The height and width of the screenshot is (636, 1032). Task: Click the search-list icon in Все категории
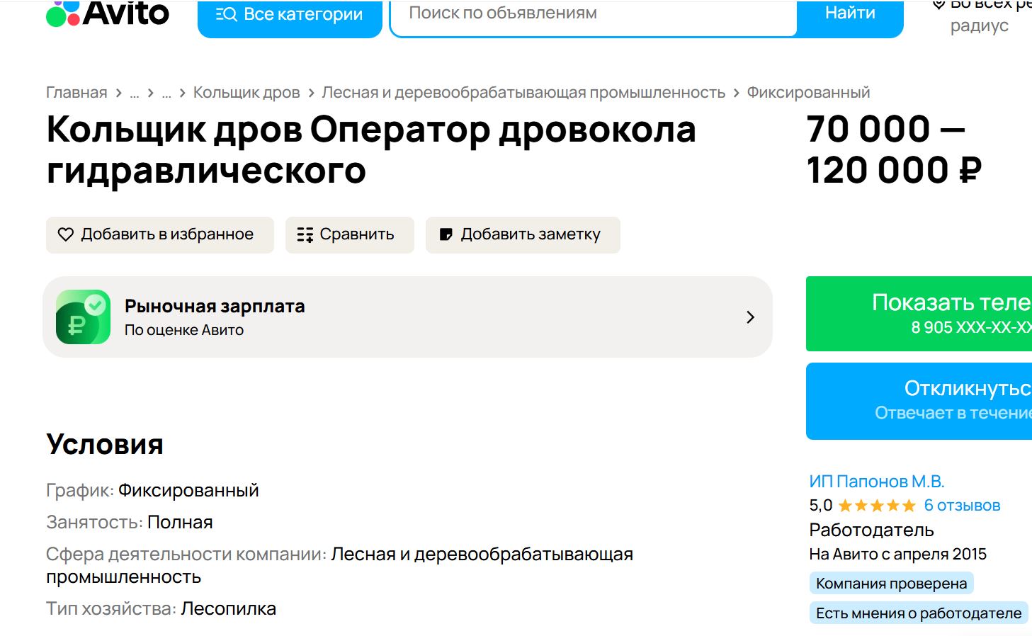point(226,14)
